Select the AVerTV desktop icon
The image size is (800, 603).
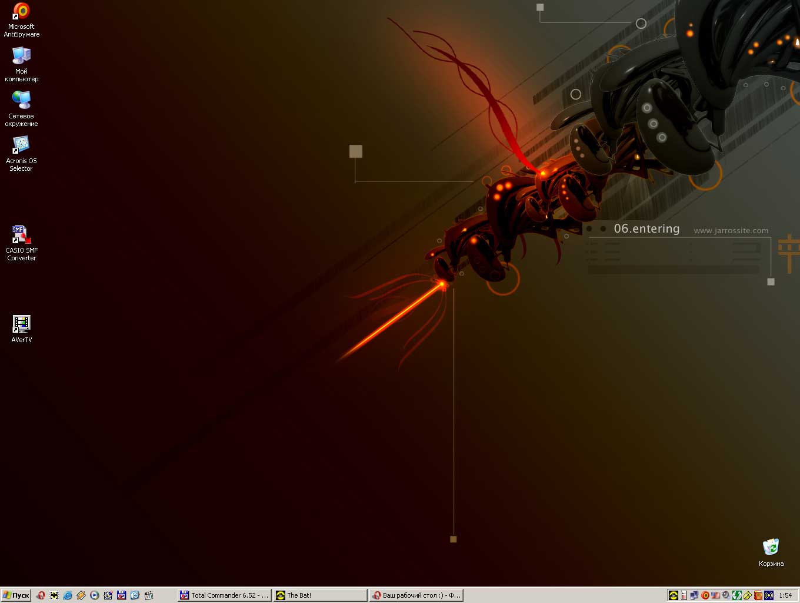21,329
